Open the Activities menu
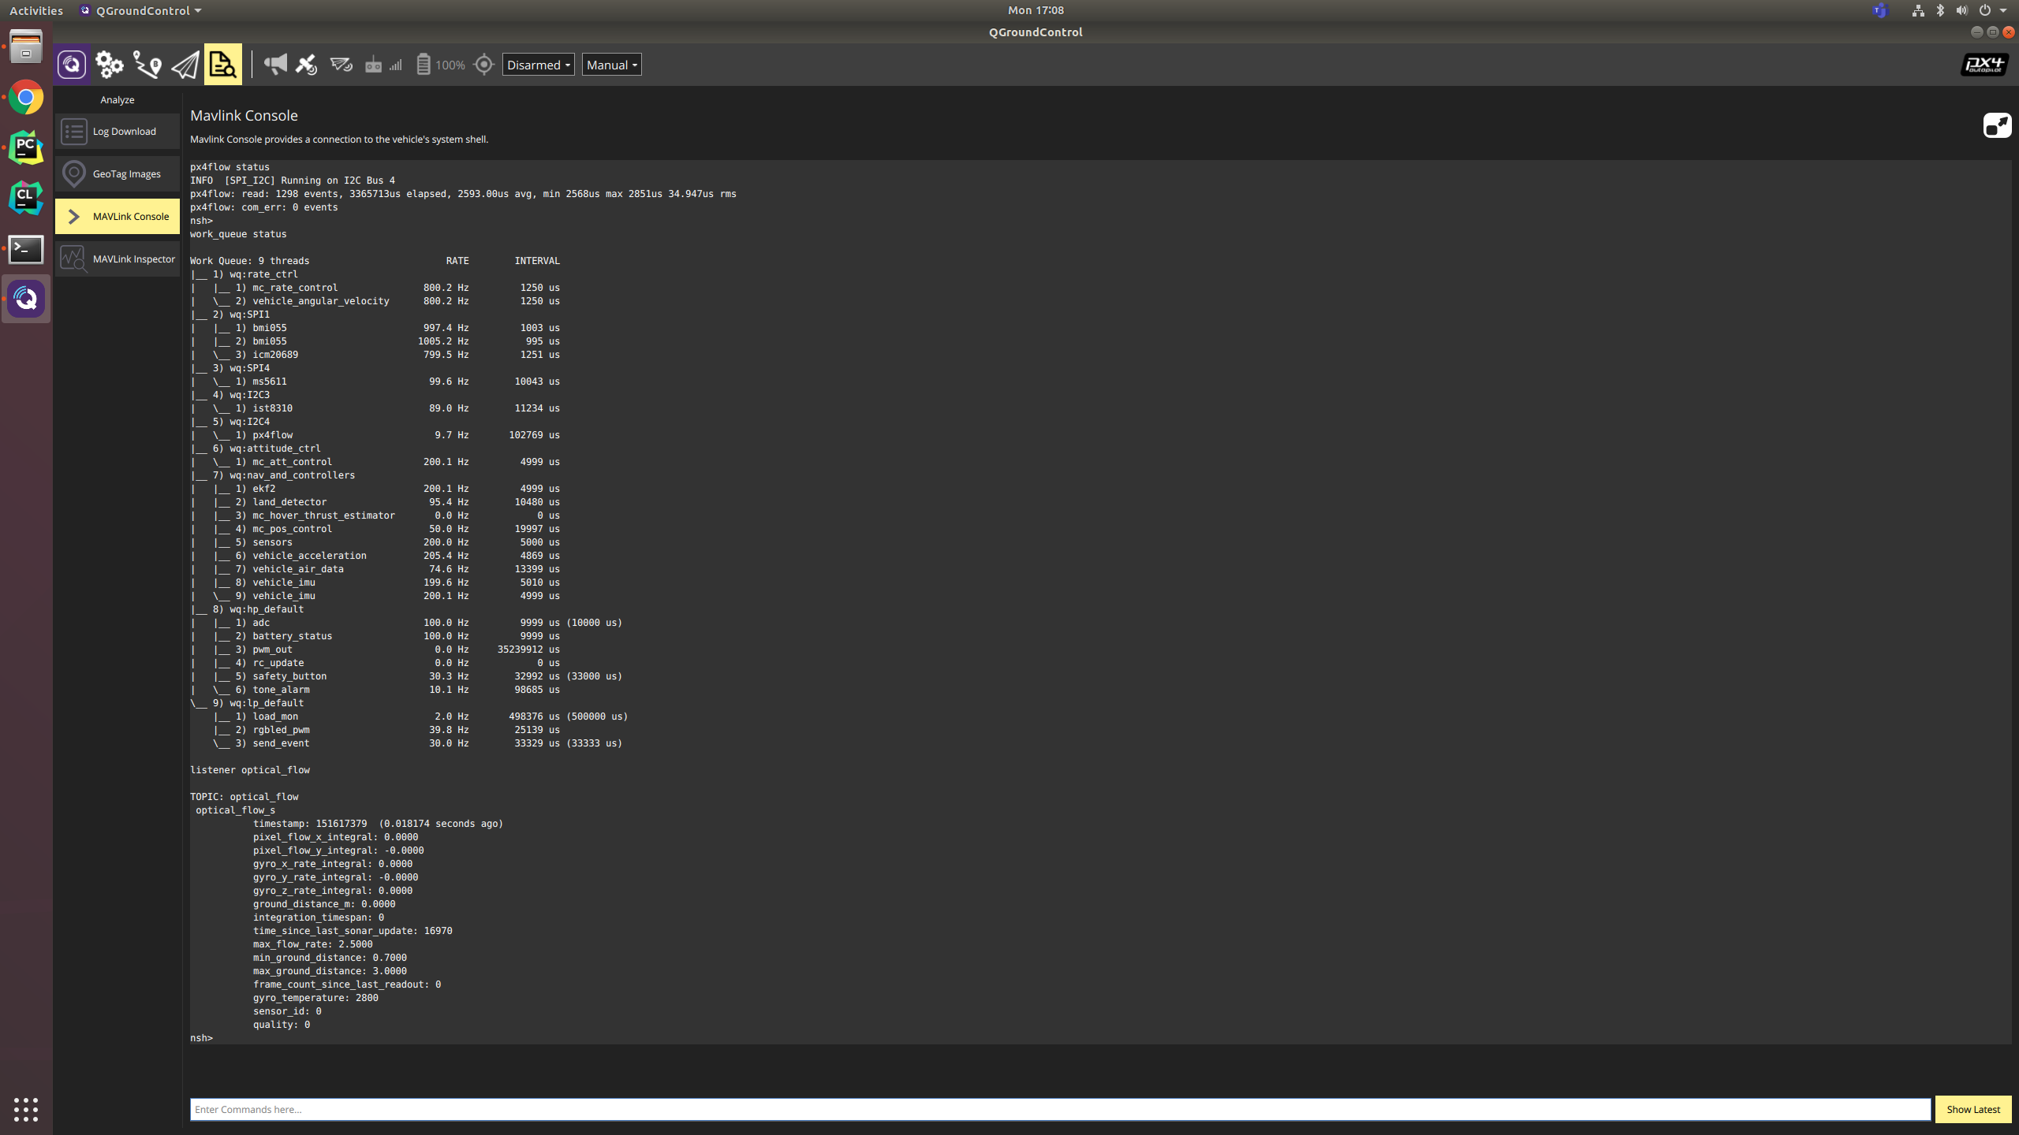 36,10
